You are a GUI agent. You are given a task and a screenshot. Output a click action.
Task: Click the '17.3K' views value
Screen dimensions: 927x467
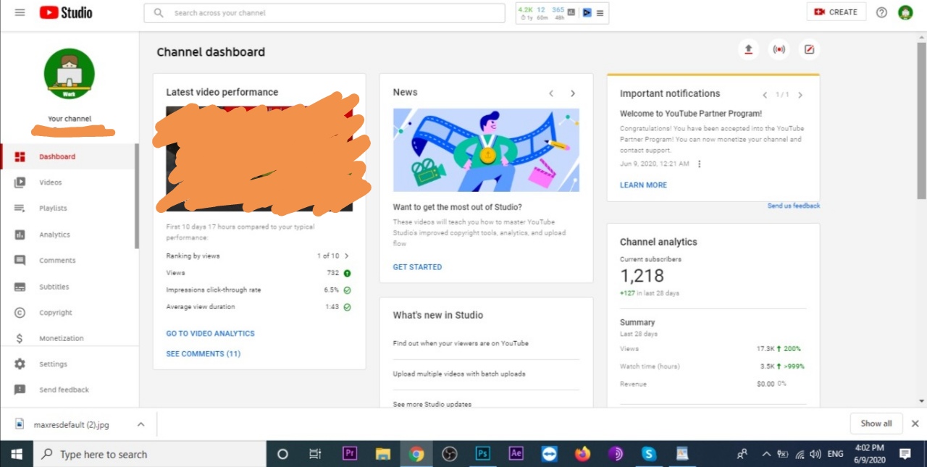(x=765, y=349)
